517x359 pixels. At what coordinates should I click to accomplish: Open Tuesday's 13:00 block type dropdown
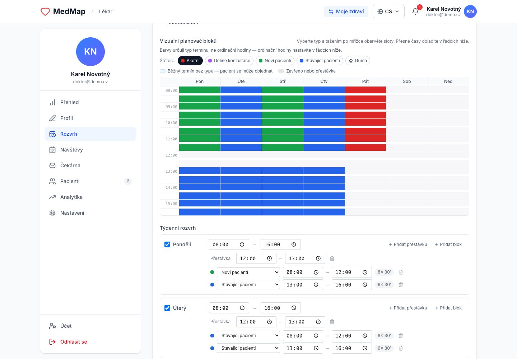(248, 348)
